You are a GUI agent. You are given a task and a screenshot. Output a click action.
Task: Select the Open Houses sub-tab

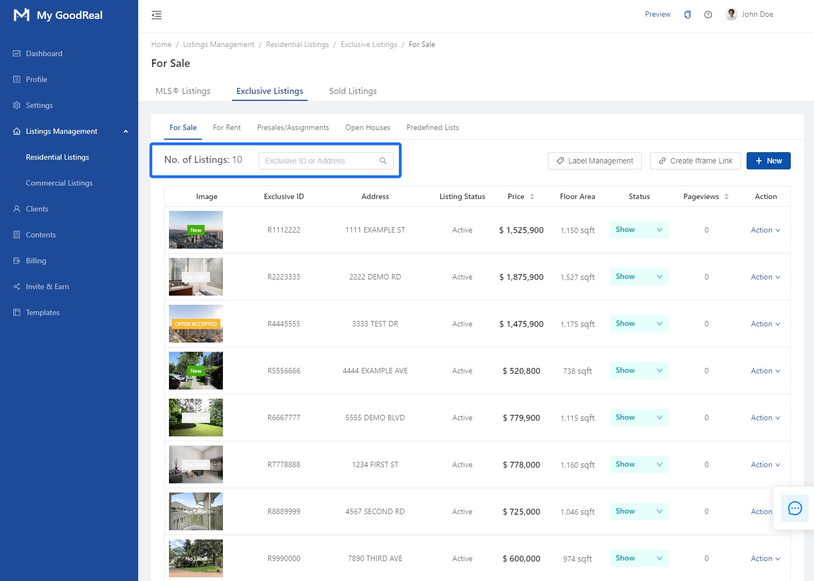coord(368,128)
